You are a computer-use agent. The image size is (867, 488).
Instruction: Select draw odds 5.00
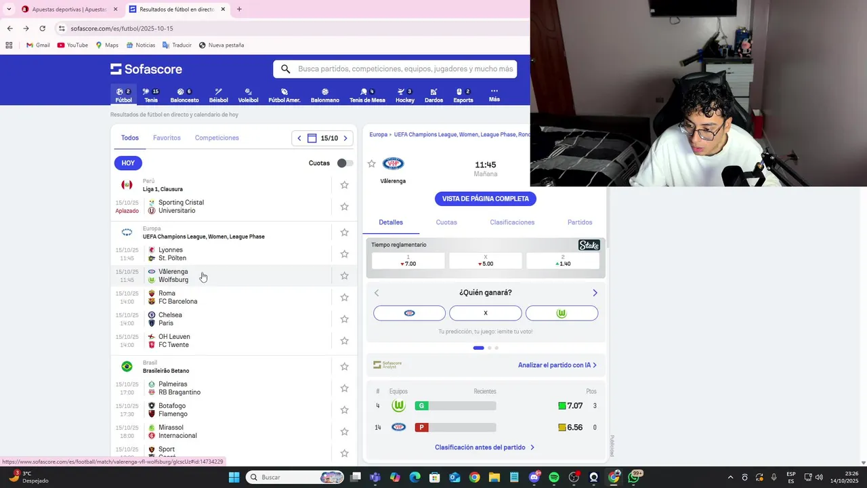[486, 261]
